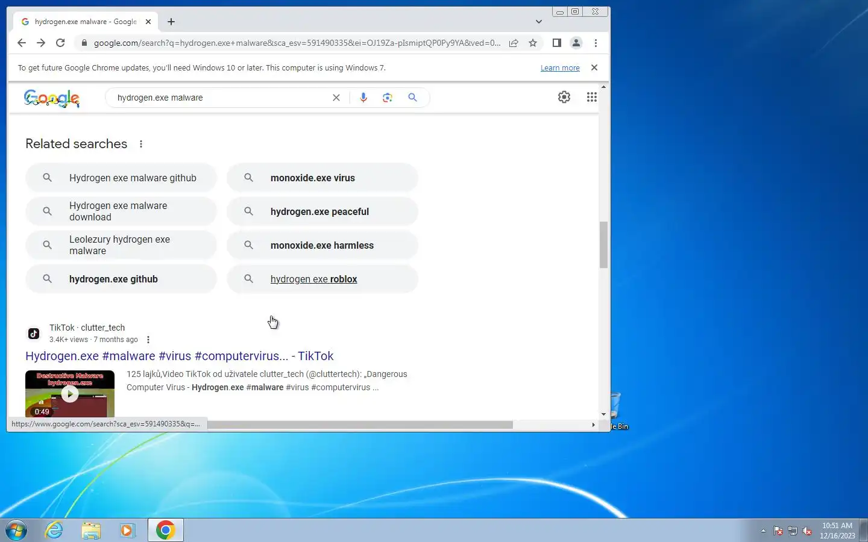Open network status tray icon
The width and height of the screenshot is (868, 542).
793,531
